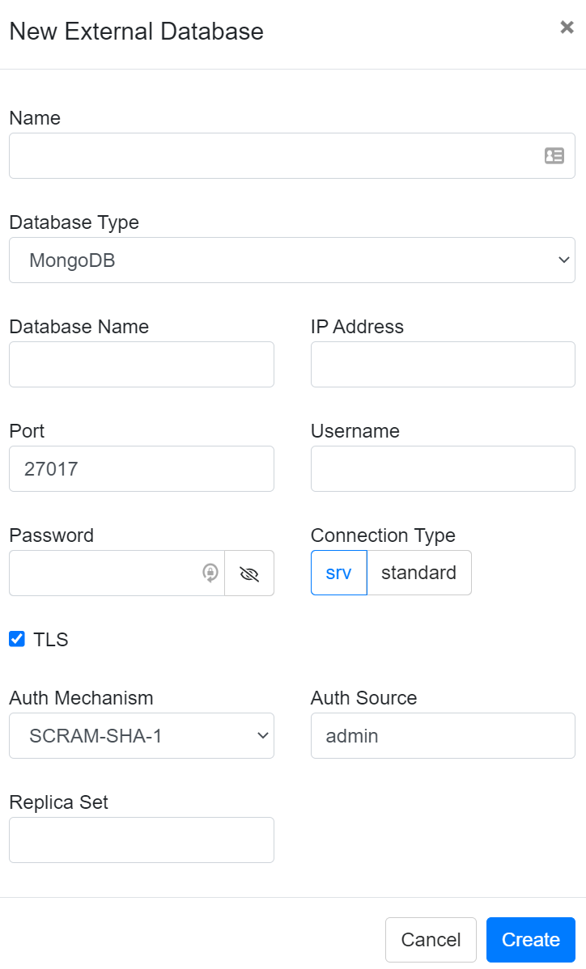Click the Auth Source field containing admin
The height and width of the screenshot is (969, 586).
click(443, 736)
